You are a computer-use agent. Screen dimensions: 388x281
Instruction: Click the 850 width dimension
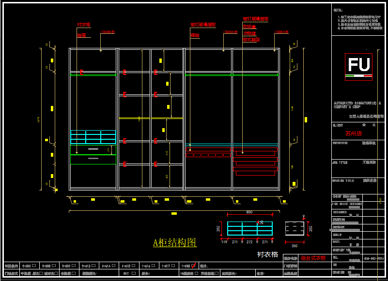[249, 212]
